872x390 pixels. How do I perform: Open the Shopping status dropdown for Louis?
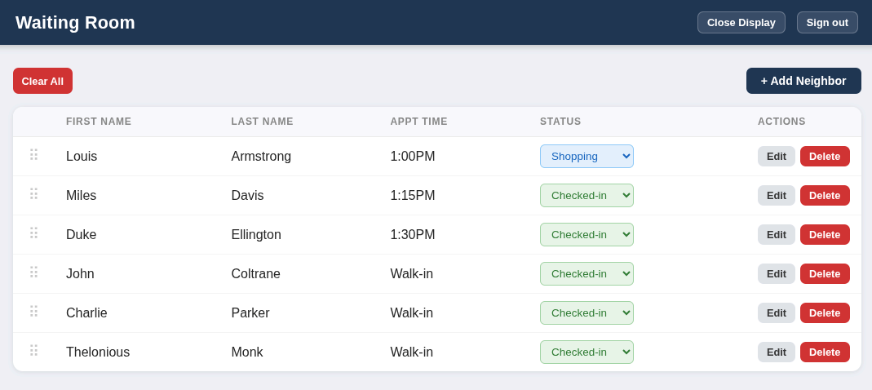coord(586,157)
